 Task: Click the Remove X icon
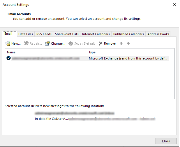pyautogui.click(x=100, y=43)
